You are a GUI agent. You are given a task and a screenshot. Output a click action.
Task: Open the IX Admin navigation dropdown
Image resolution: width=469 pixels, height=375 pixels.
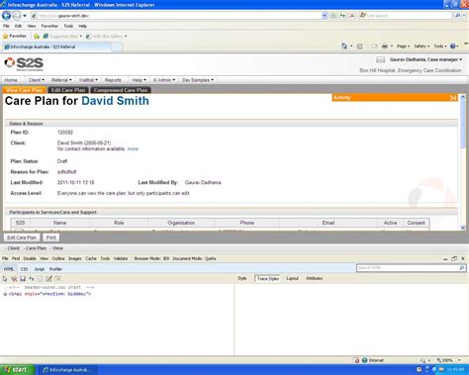pos(164,80)
